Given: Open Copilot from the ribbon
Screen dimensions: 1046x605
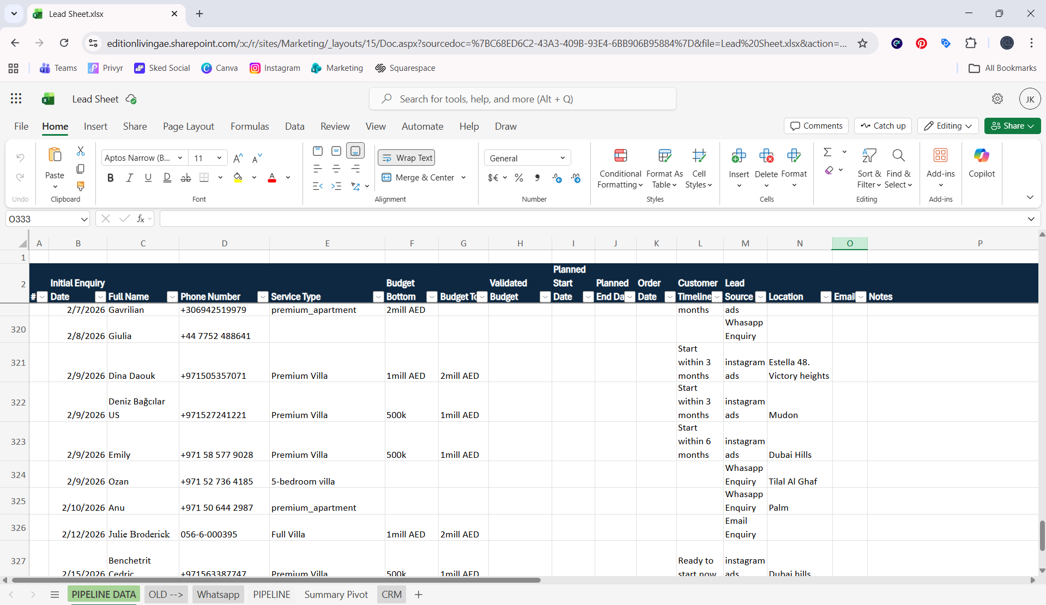Looking at the screenshot, I should [981, 164].
